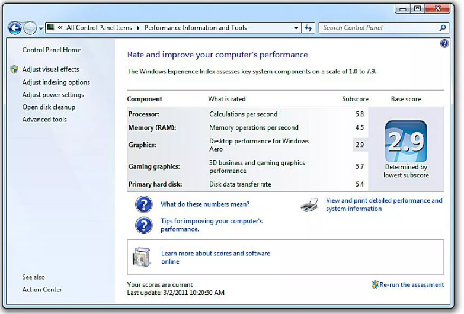Image resolution: width=464 pixels, height=314 pixels.
Task: Click the Control Panel icon in address bar
Action: click(x=50, y=27)
